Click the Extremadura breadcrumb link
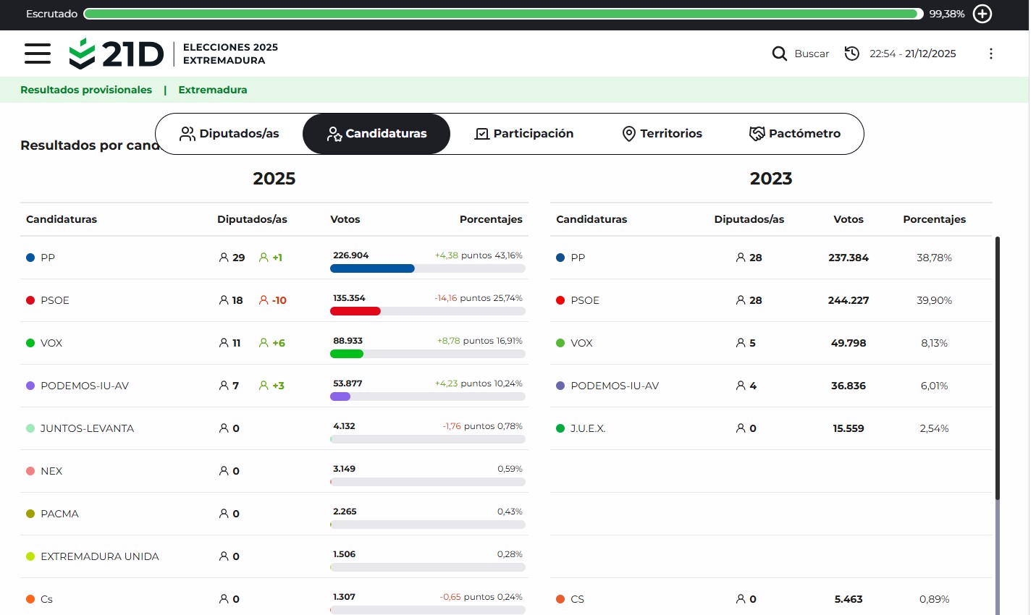The height and width of the screenshot is (615, 1036). pyautogui.click(x=212, y=90)
